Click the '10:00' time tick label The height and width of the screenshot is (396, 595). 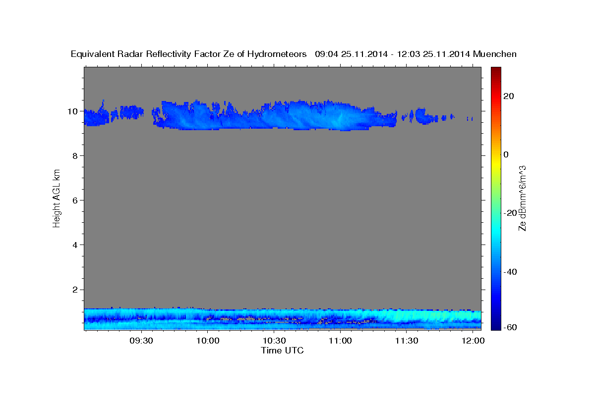pyautogui.click(x=208, y=341)
